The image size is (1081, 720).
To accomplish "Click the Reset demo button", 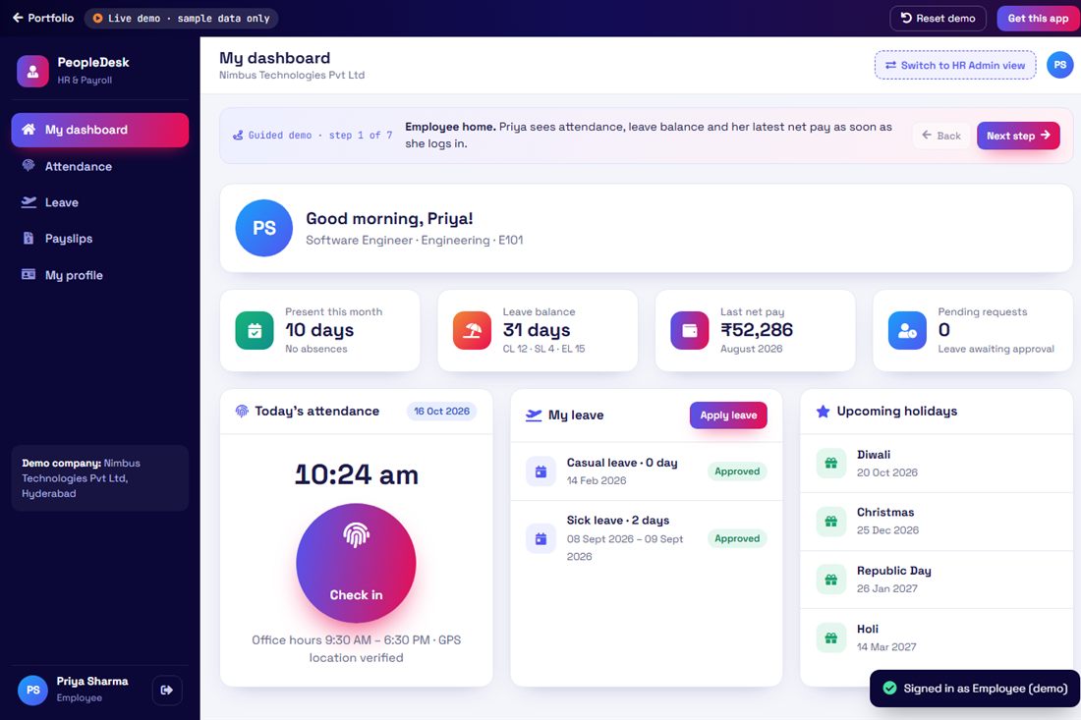I will [938, 18].
